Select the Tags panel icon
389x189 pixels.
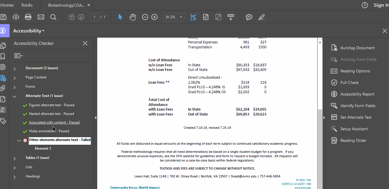pyautogui.click(x=4, y=121)
